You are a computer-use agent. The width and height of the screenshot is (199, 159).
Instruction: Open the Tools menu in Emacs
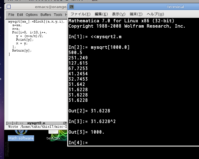(x=58, y=15)
